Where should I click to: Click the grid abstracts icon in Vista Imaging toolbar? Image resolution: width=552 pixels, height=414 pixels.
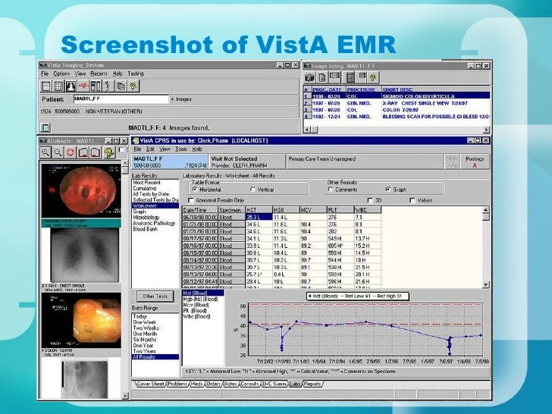click(58, 86)
